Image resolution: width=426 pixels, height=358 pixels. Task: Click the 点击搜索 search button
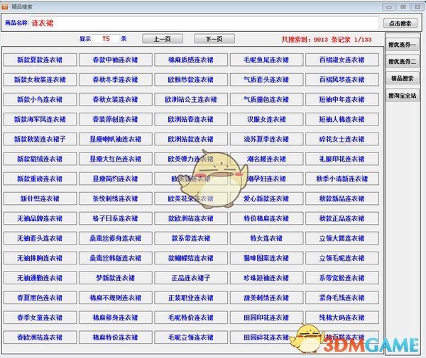coord(400,23)
